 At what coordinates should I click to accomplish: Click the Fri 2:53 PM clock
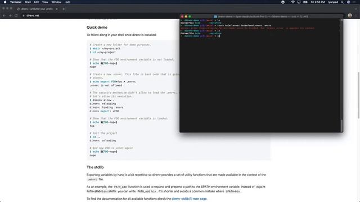(318, 2)
